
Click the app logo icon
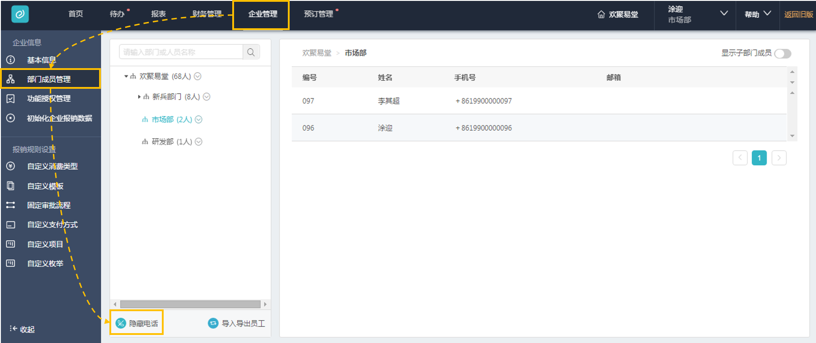(20, 14)
